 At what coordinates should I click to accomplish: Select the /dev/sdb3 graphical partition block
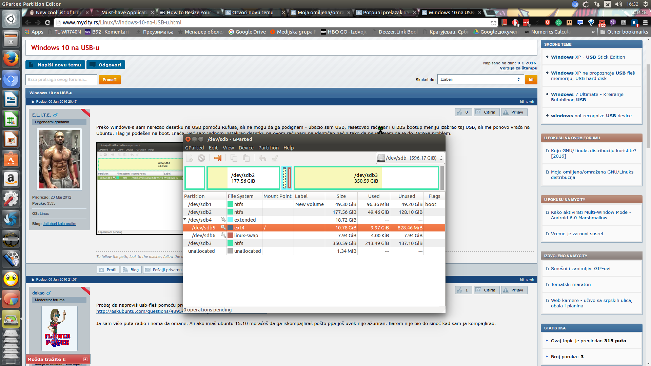[366, 178]
